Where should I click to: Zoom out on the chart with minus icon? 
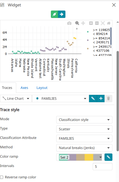[97, 23]
